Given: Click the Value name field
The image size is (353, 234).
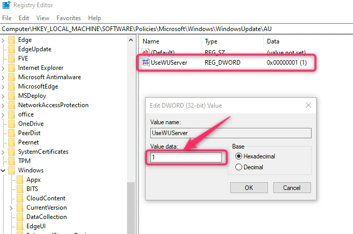Looking at the screenshot, I should (231, 133).
